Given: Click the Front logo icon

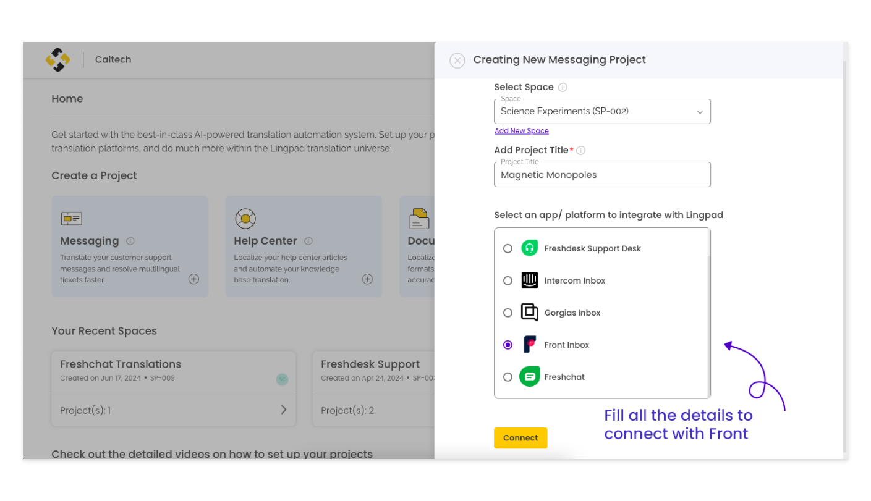Looking at the screenshot, I should point(530,345).
